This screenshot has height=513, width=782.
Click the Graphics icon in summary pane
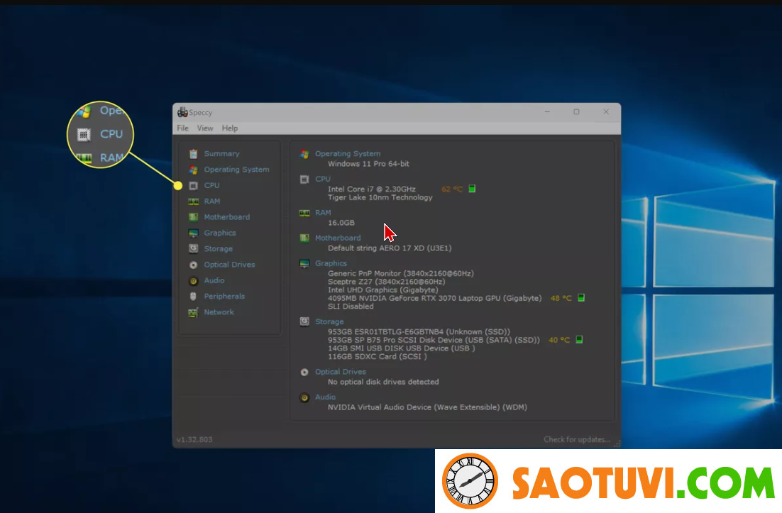[x=304, y=263]
